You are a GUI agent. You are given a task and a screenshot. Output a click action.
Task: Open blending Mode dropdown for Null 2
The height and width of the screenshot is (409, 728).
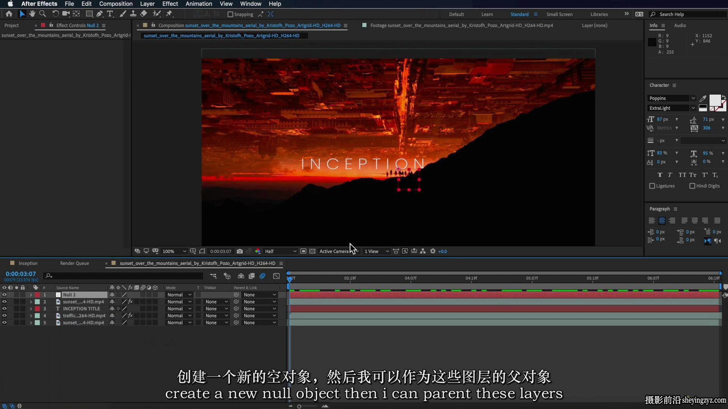[179, 295]
